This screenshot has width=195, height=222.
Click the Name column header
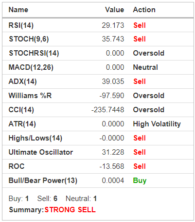[18, 10]
